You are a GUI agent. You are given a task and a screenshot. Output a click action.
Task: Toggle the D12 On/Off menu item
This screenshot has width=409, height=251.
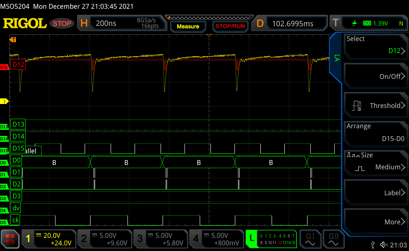pos(375,76)
